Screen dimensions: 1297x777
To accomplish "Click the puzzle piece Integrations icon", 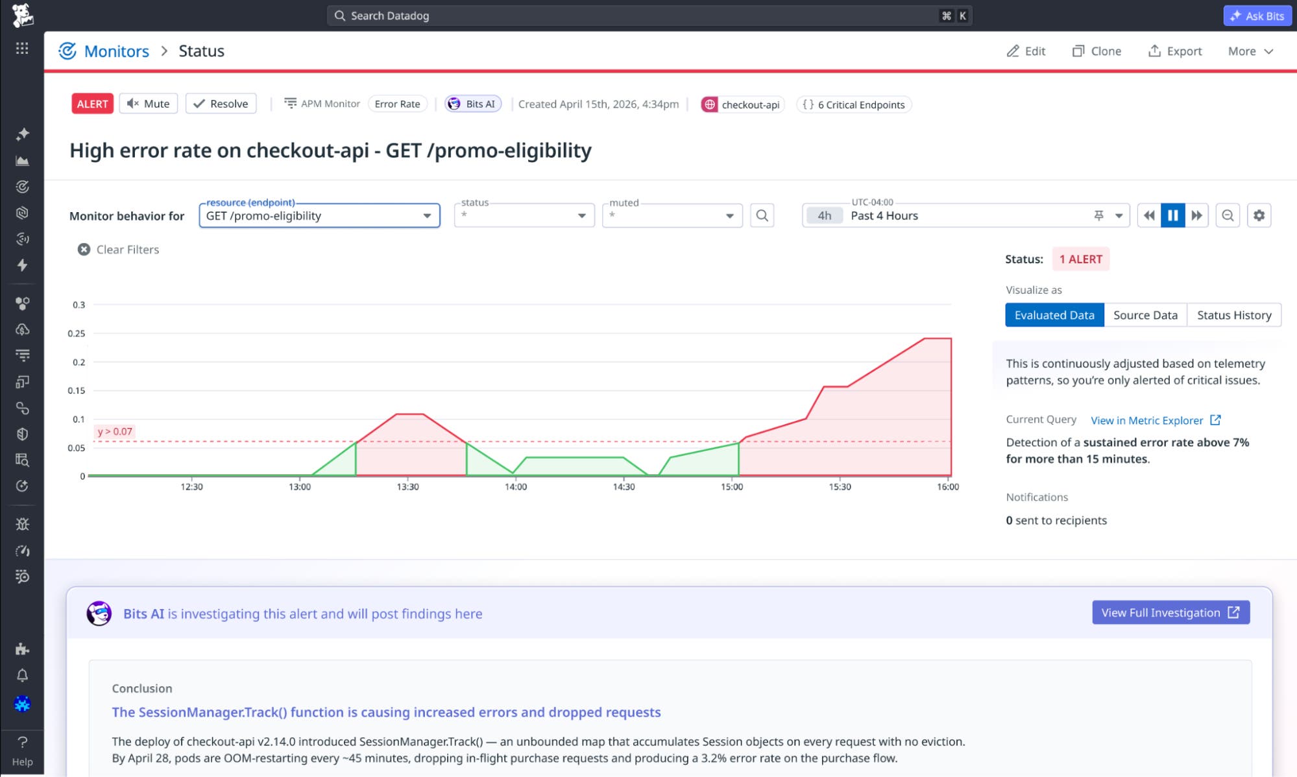I will coord(22,649).
